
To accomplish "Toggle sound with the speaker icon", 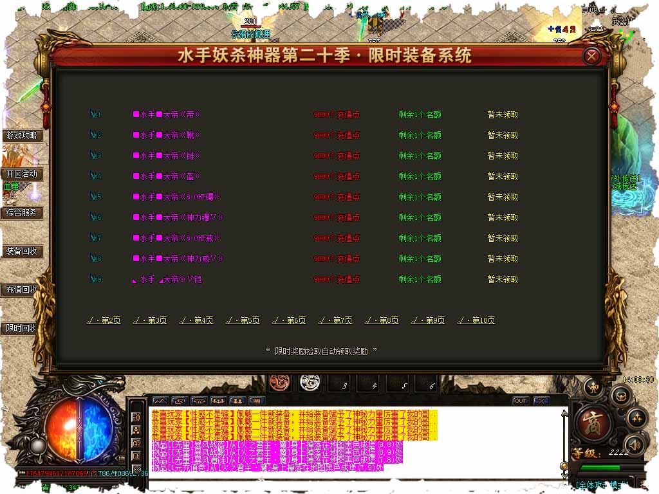I will (x=635, y=445).
